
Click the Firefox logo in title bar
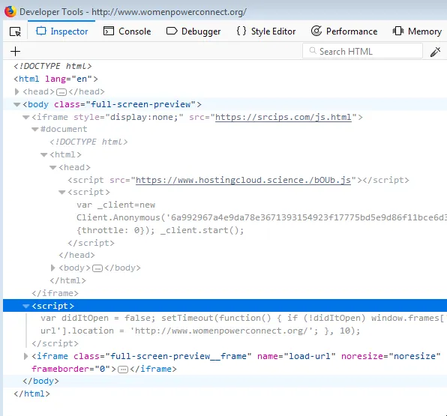(x=10, y=12)
